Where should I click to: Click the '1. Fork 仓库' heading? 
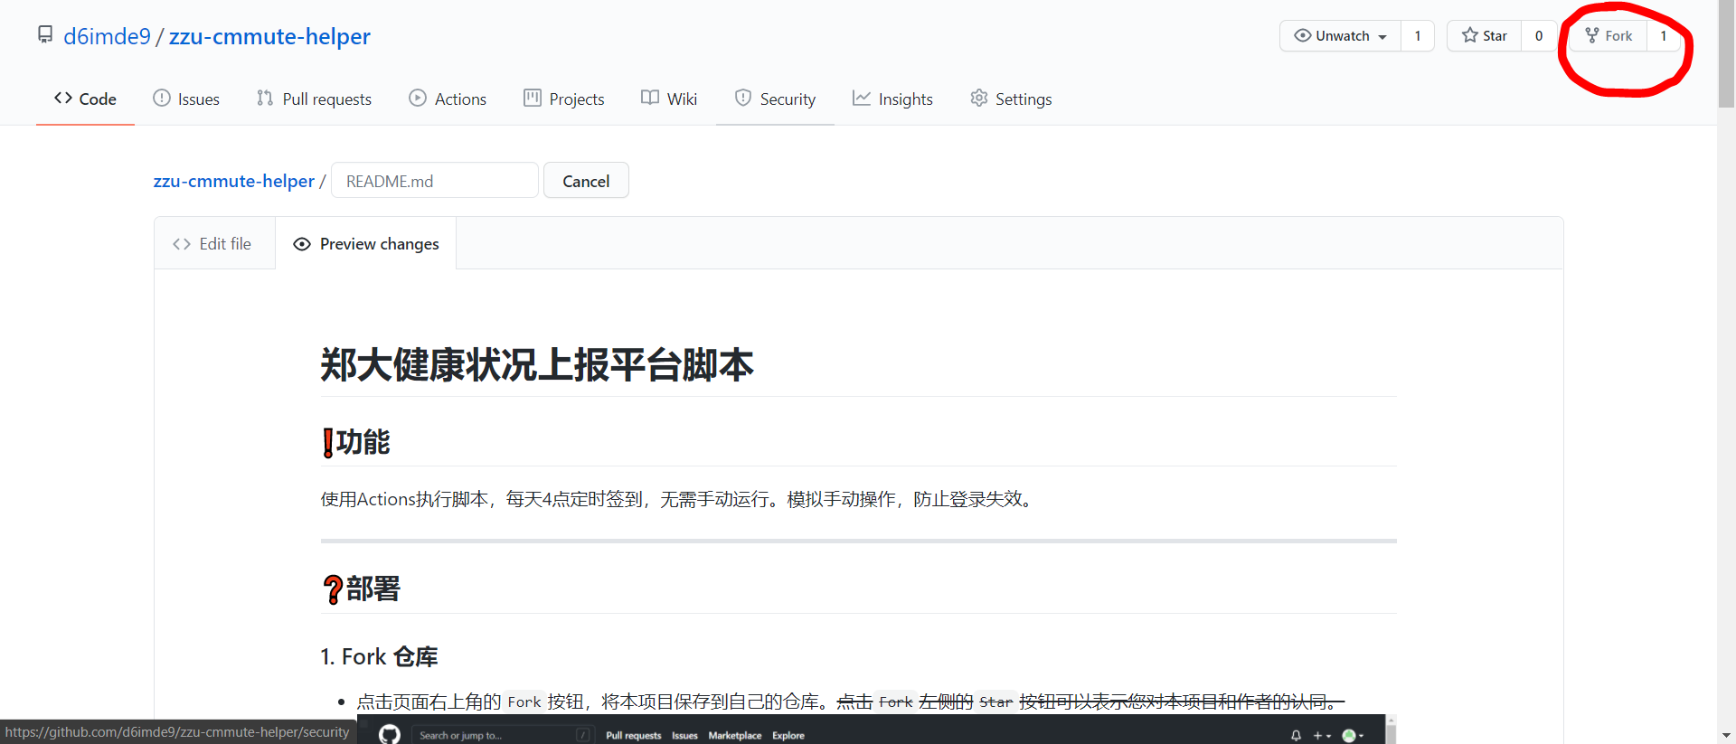pos(379,656)
